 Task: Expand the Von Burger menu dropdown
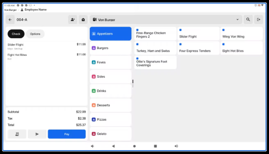point(237,20)
